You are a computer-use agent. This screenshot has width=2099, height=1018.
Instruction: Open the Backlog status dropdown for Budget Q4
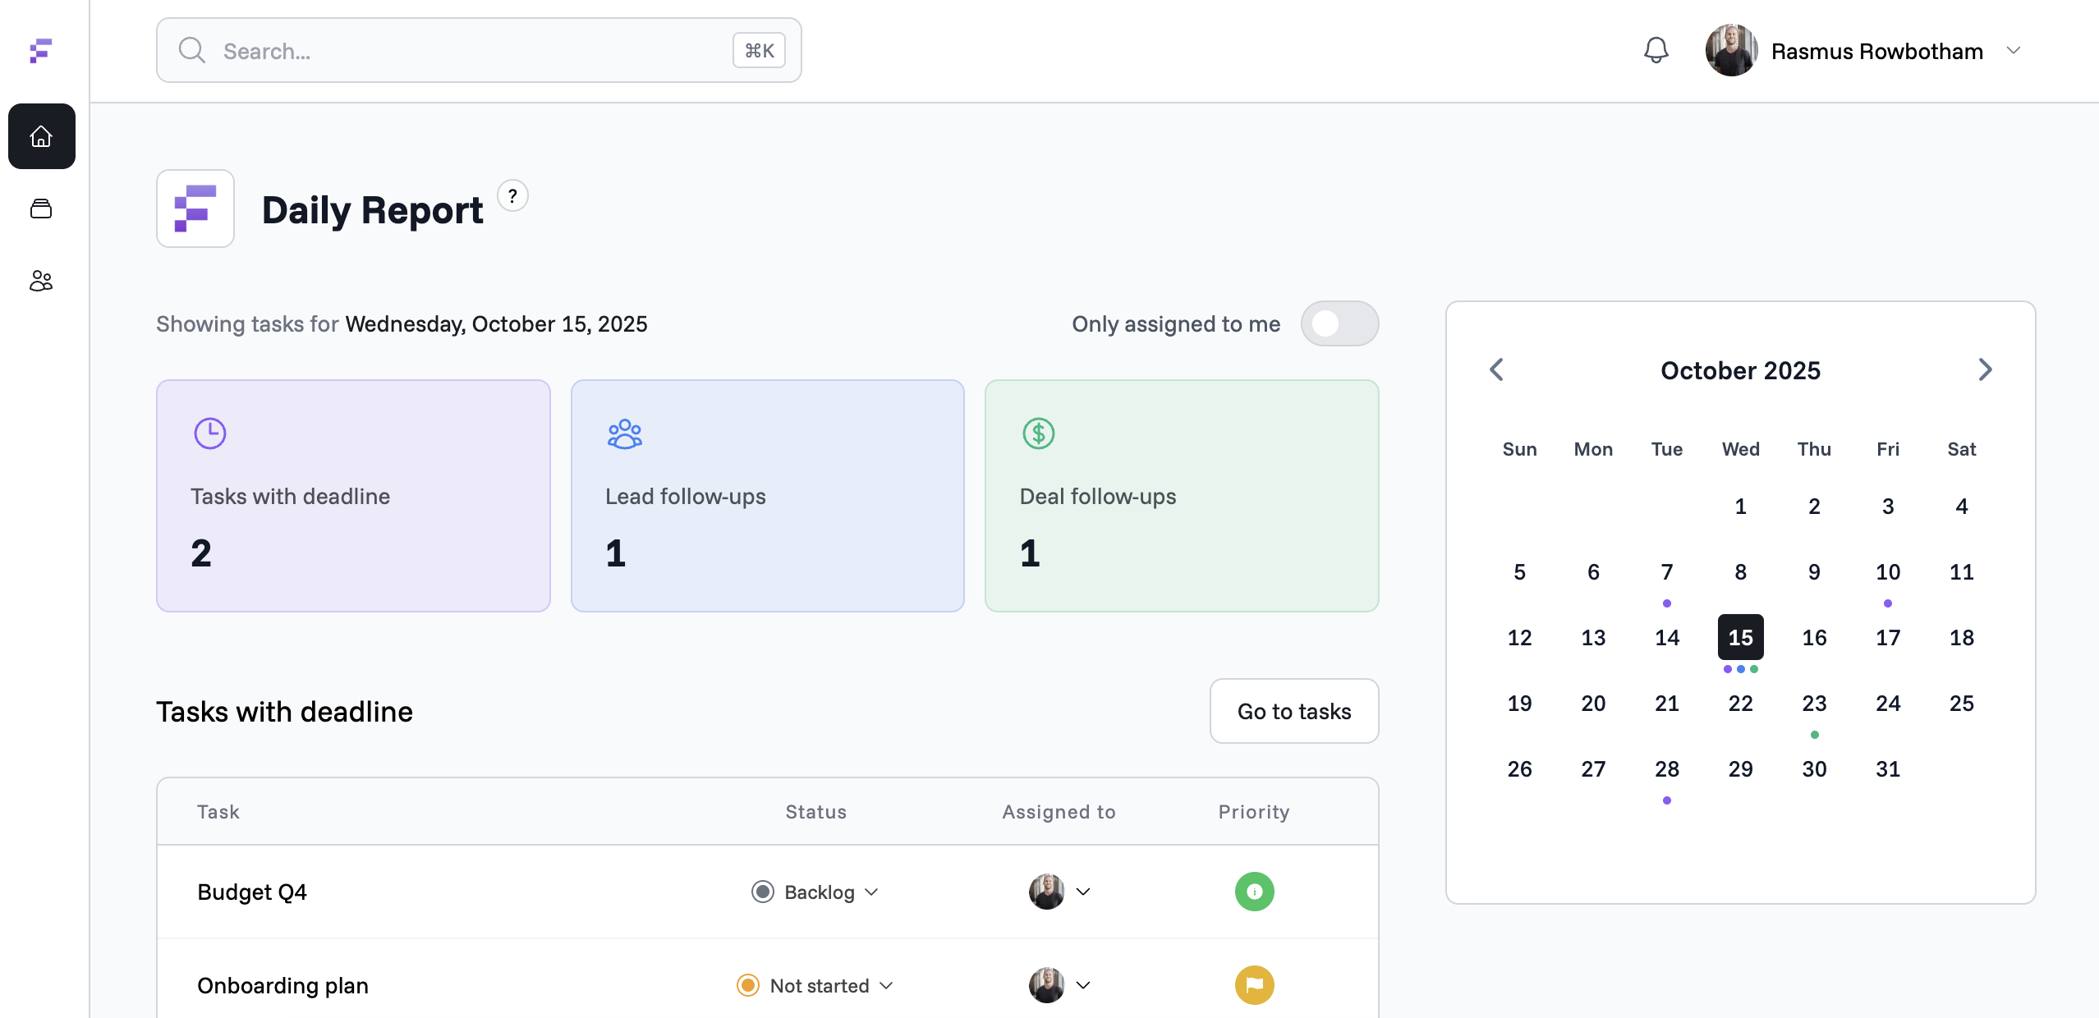point(872,892)
